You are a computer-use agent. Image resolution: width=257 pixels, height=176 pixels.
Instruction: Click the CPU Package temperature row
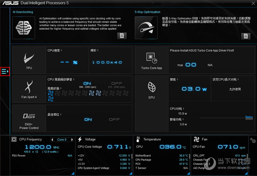click(161, 160)
